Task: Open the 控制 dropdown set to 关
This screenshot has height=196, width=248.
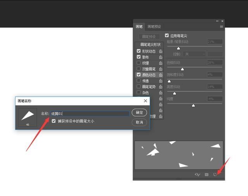Action: click(x=194, y=54)
